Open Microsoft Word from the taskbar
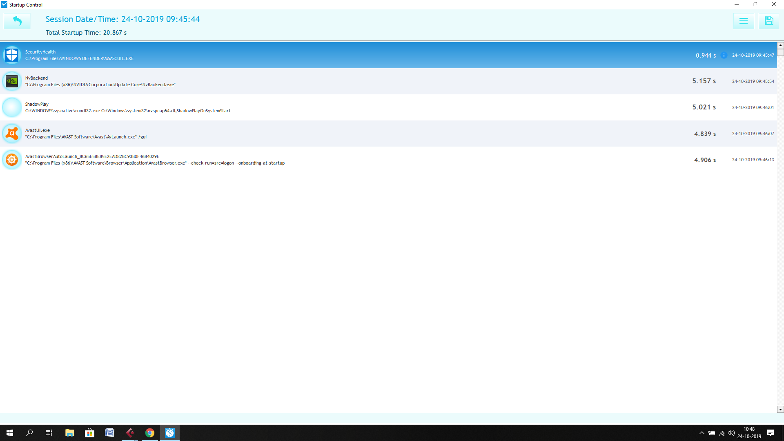Viewport: 784px width, 441px height. (x=109, y=433)
